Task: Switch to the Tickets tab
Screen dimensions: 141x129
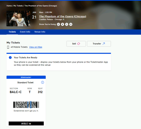Action: (12, 32)
